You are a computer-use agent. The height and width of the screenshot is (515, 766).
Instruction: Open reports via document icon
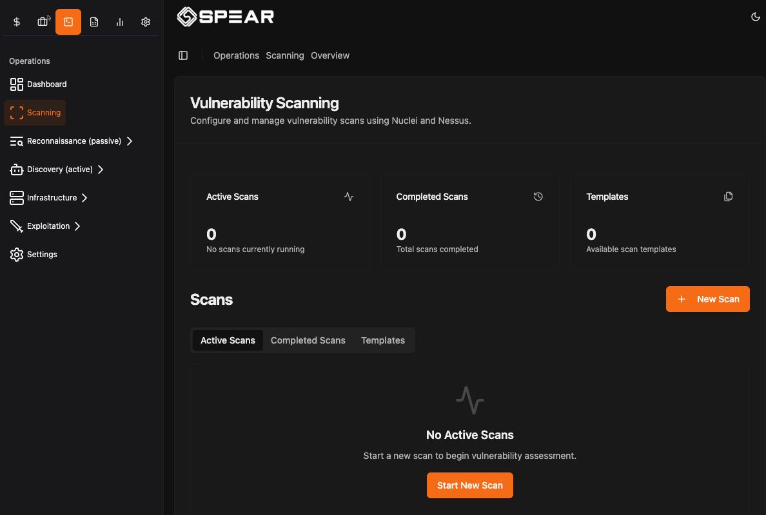(x=94, y=21)
